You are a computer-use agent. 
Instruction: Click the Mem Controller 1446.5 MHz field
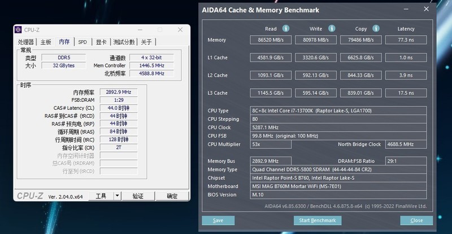151,66
